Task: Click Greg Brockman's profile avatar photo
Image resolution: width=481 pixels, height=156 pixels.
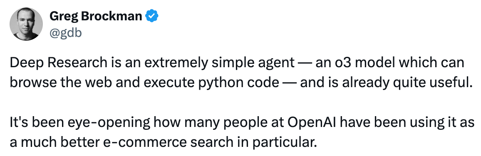Action: click(26, 24)
